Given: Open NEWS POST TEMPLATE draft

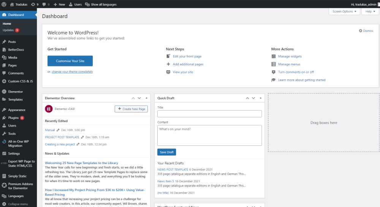Looking at the screenshot, I should pyautogui.click(x=173, y=169).
